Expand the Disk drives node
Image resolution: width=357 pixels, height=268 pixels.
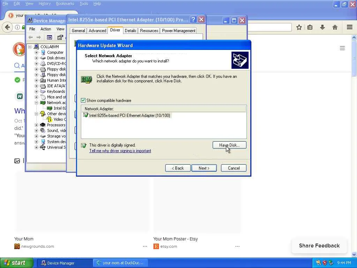point(36,58)
